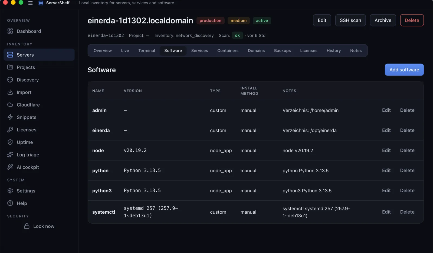
Task: Click Add software button
Action: pyautogui.click(x=404, y=70)
